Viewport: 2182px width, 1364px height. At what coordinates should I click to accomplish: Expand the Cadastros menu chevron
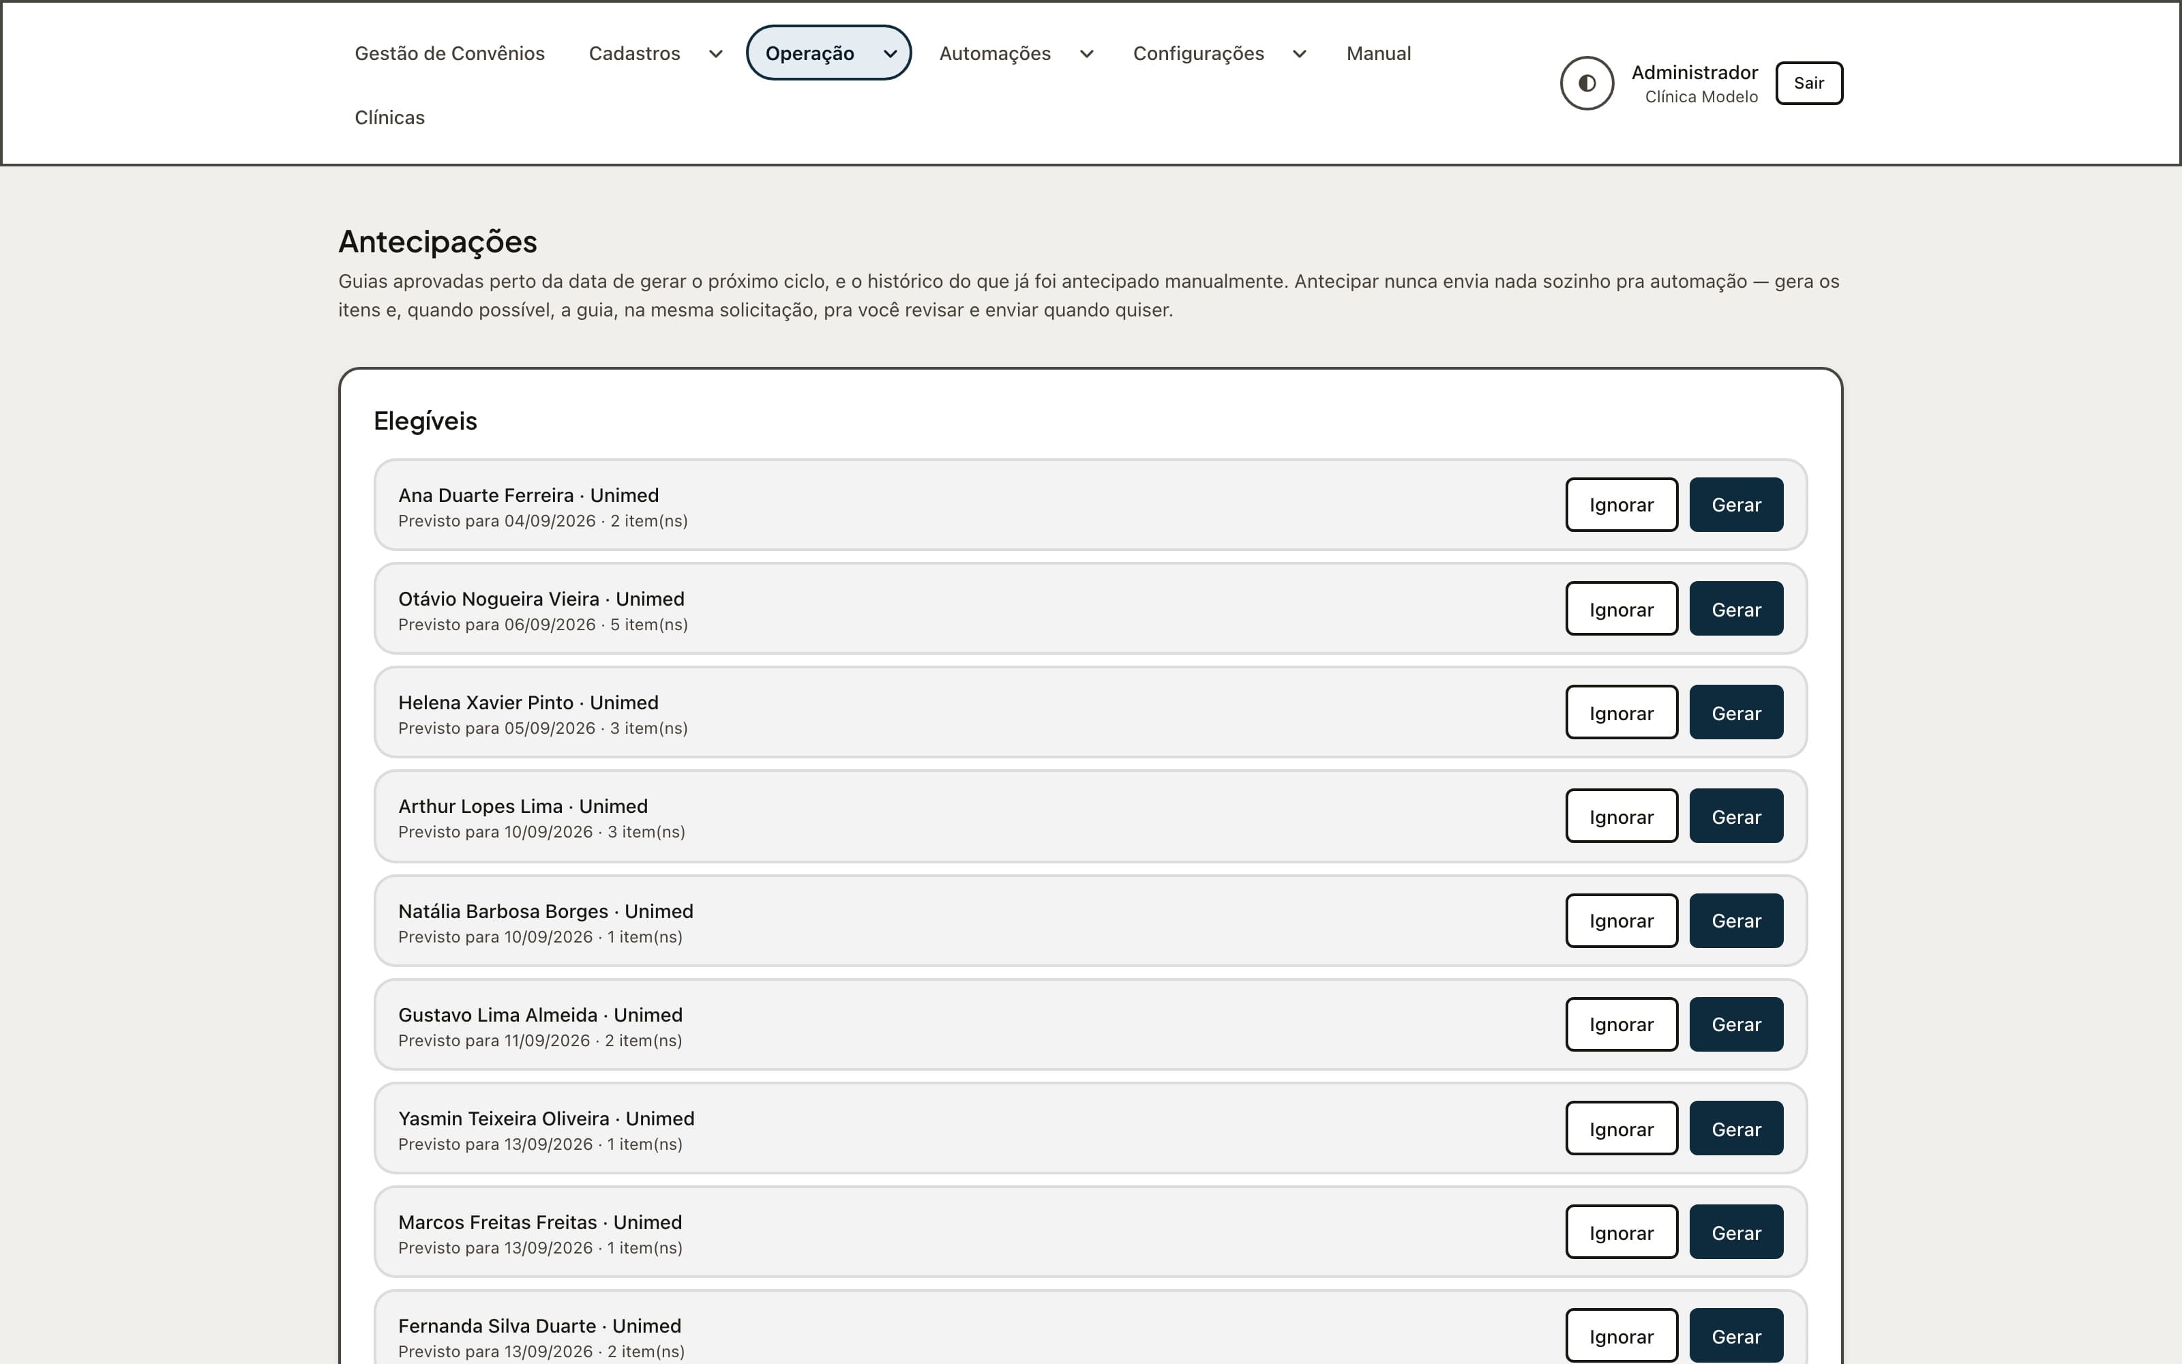coord(716,53)
